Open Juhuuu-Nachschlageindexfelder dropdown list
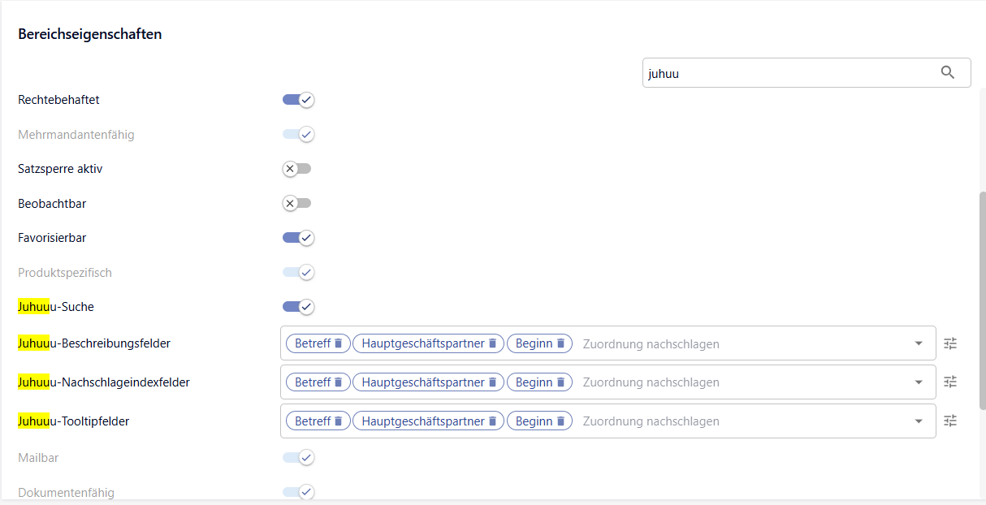 pos(919,382)
